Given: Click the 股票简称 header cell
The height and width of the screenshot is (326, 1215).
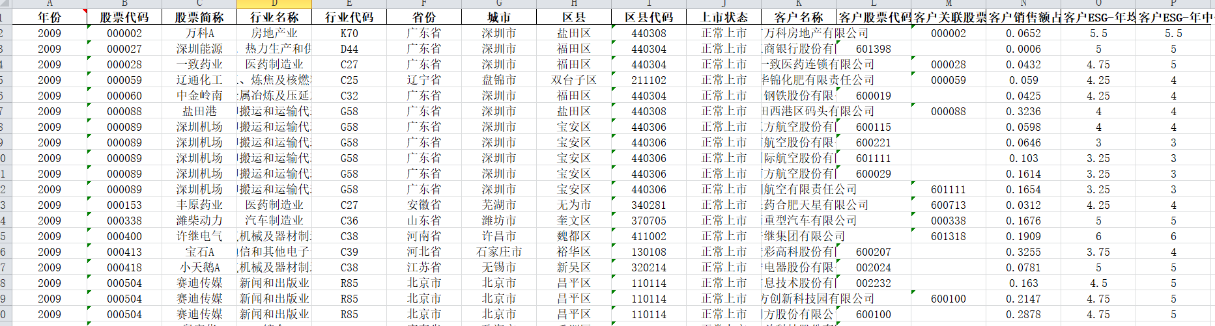Looking at the screenshot, I should coord(199,18).
